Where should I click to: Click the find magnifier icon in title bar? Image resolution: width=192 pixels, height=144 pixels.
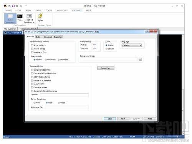point(21,6)
